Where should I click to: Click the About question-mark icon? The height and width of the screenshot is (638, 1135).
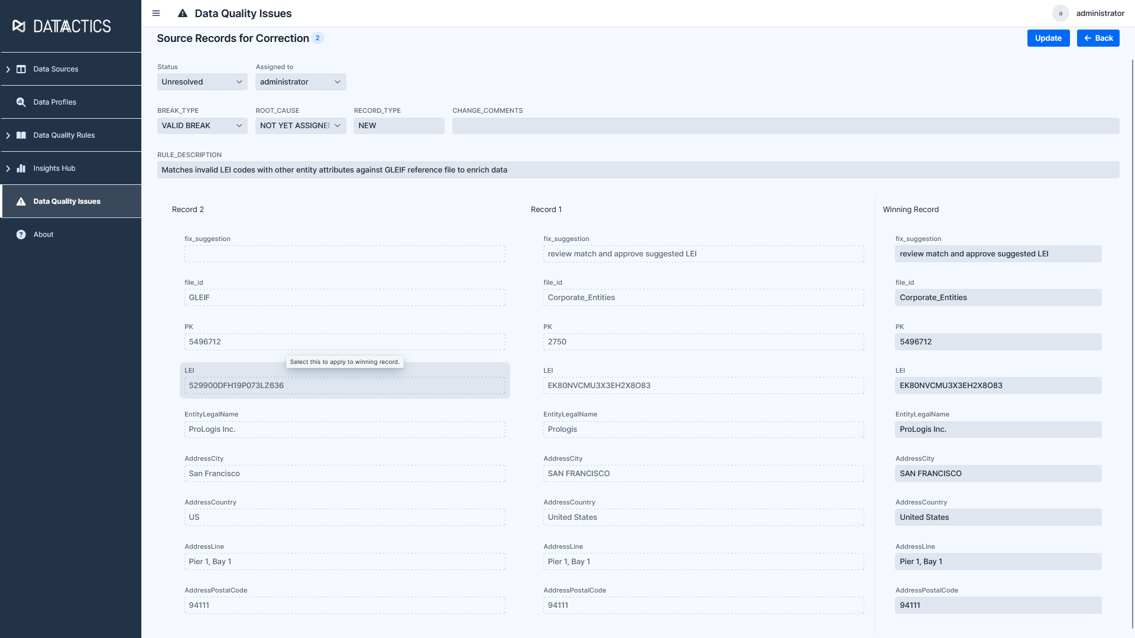(x=21, y=234)
